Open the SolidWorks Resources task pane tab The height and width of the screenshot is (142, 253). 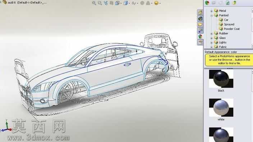coord(200,13)
